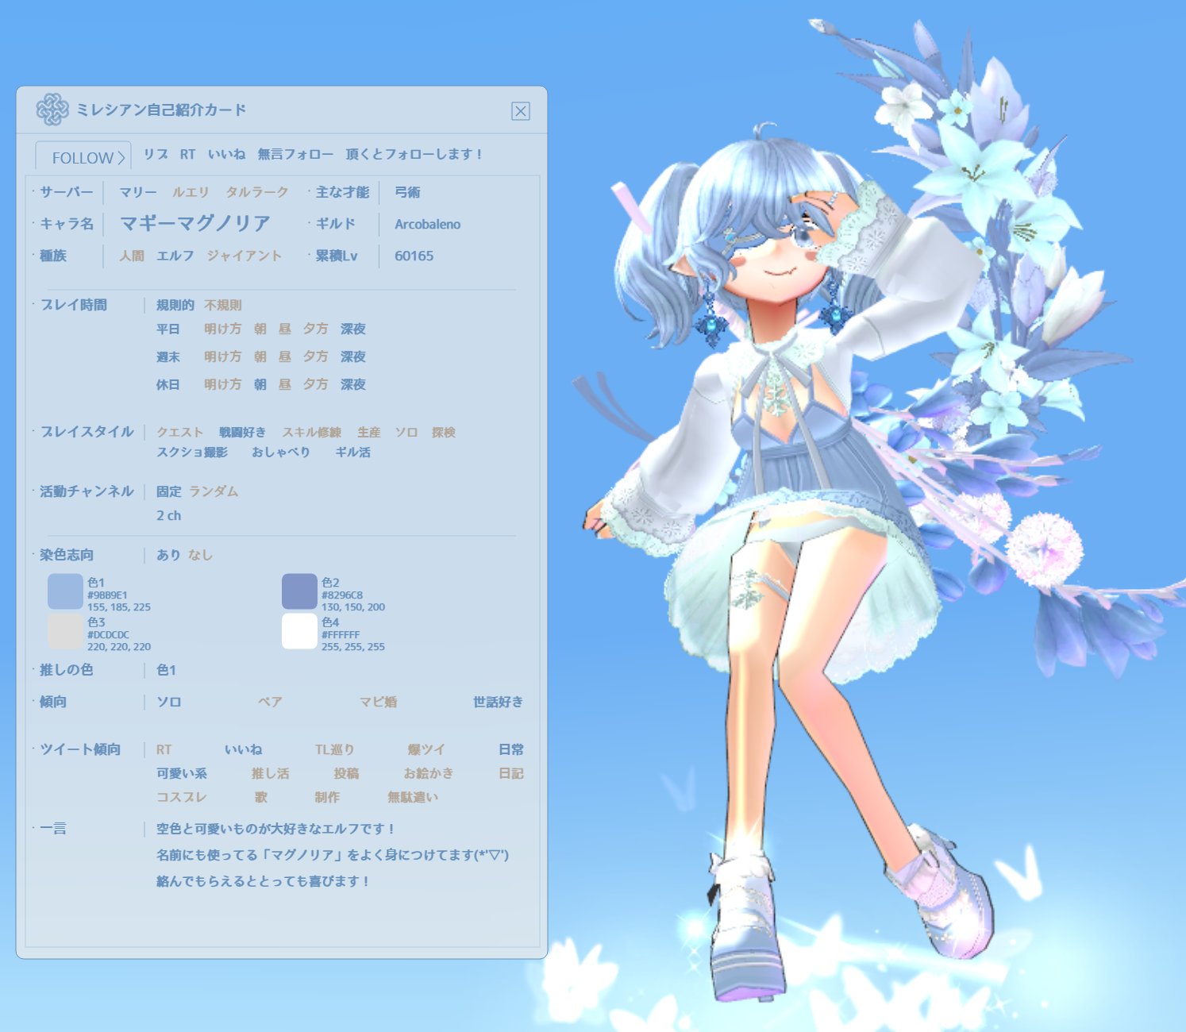Select TL巡り tweet tendency

coord(335,749)
